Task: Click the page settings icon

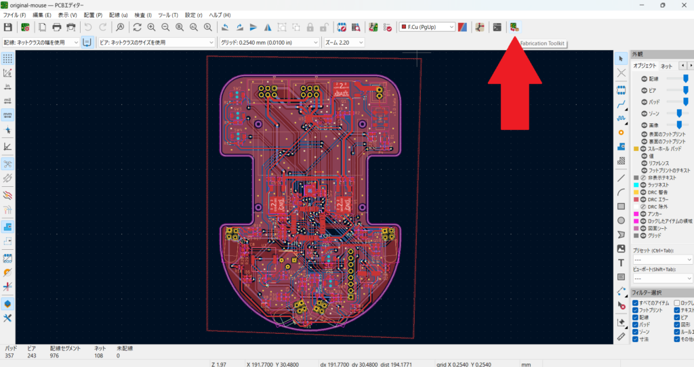Action: 43,27
